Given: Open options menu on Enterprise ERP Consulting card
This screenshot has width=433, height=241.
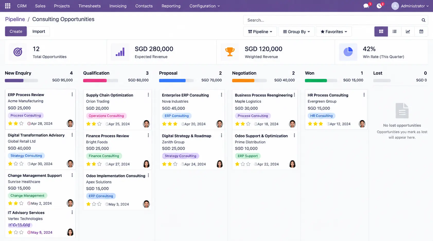Looking at the screenshot, I should coord(221,95).
